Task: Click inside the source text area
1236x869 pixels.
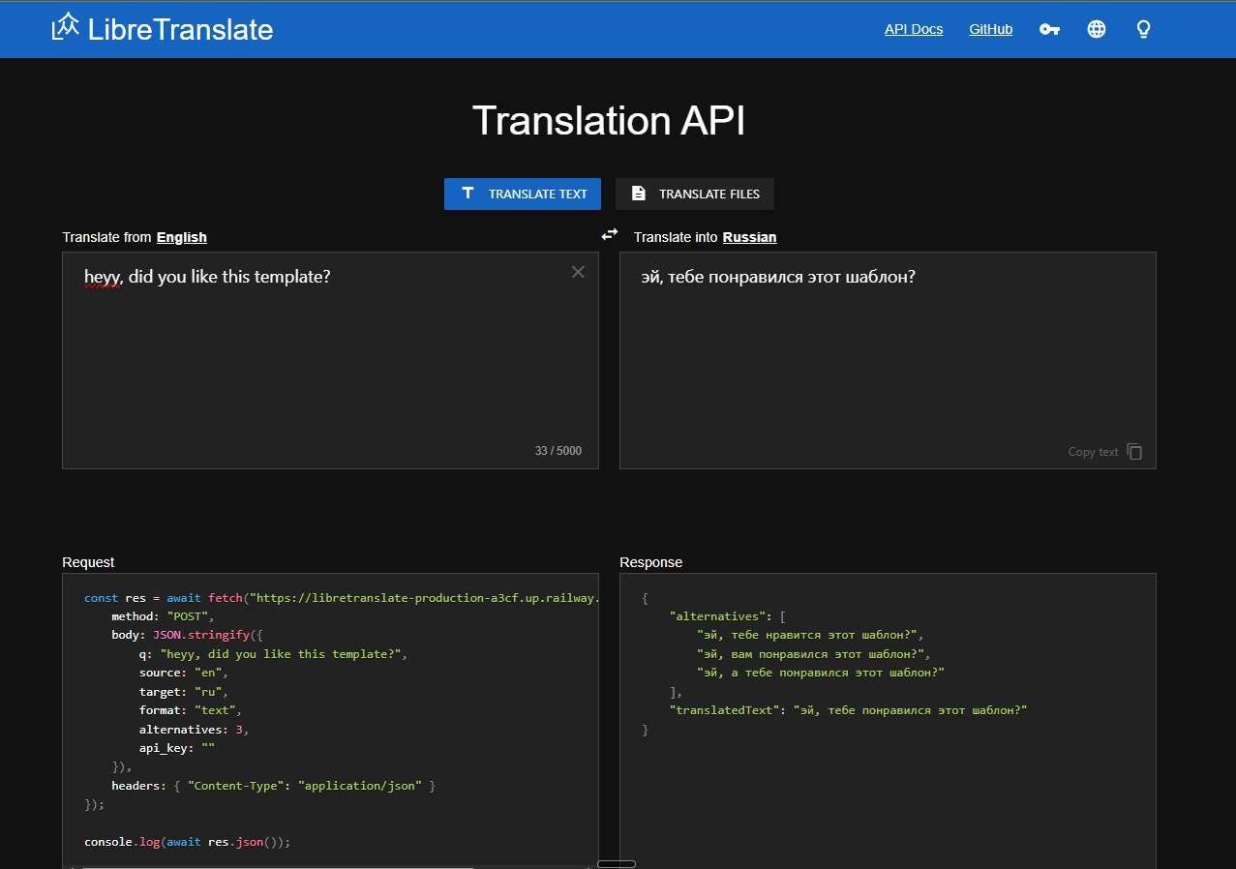Action: [329, 358]
